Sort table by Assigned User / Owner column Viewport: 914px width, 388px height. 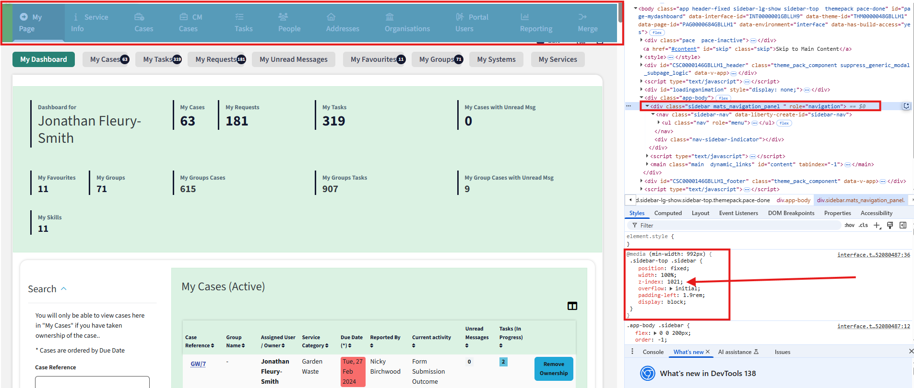coord(278,341)
